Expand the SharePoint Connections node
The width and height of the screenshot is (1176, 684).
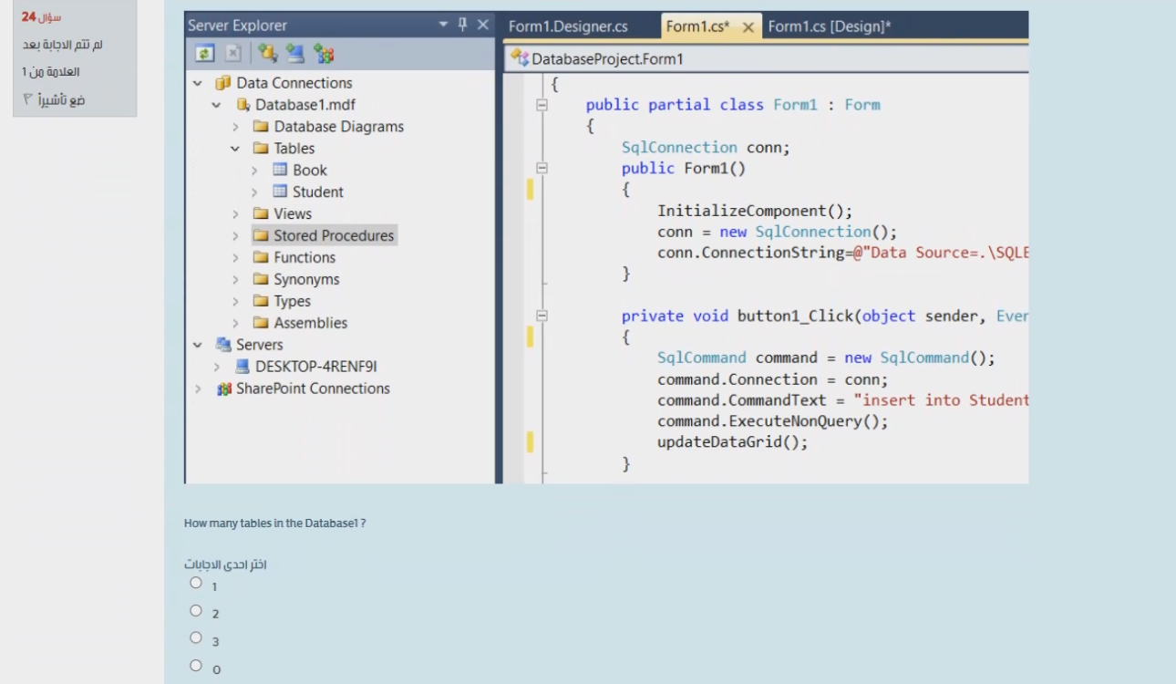pyautogui.click(x=198, y=389)
